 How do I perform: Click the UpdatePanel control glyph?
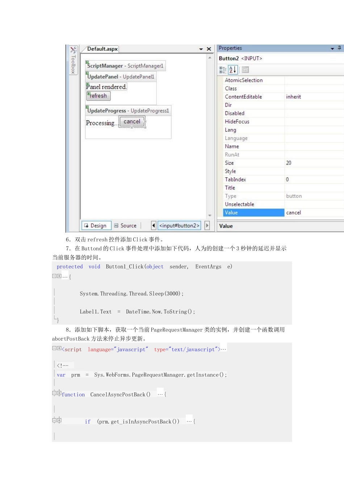87,73
